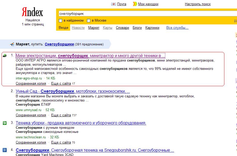Click 'Снегоуборщик Yard Machines 3CAD' snippet
This screenshot has height=156, width=237.
coord(45,155)
